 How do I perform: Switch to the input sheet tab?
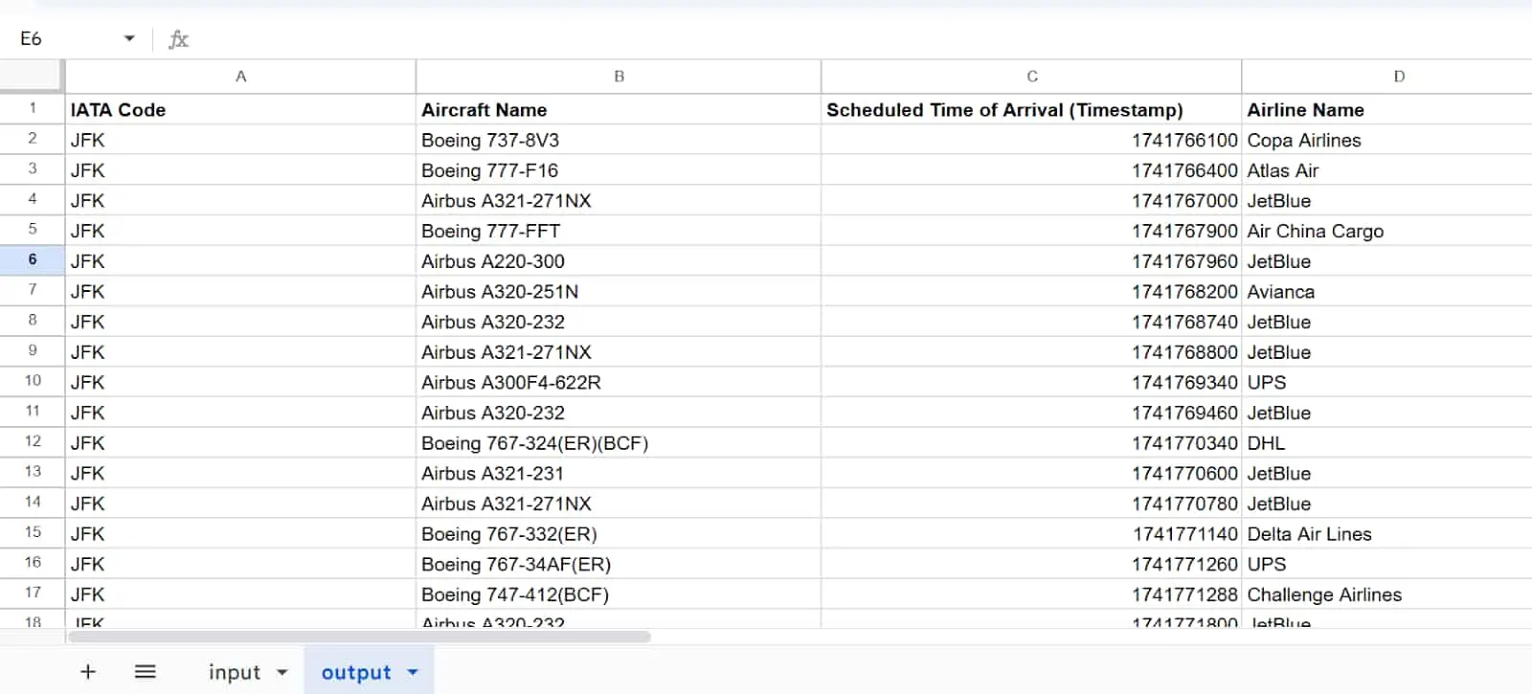235,673
